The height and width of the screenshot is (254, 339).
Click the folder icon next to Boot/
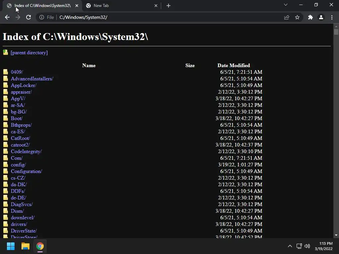point(6,118)
